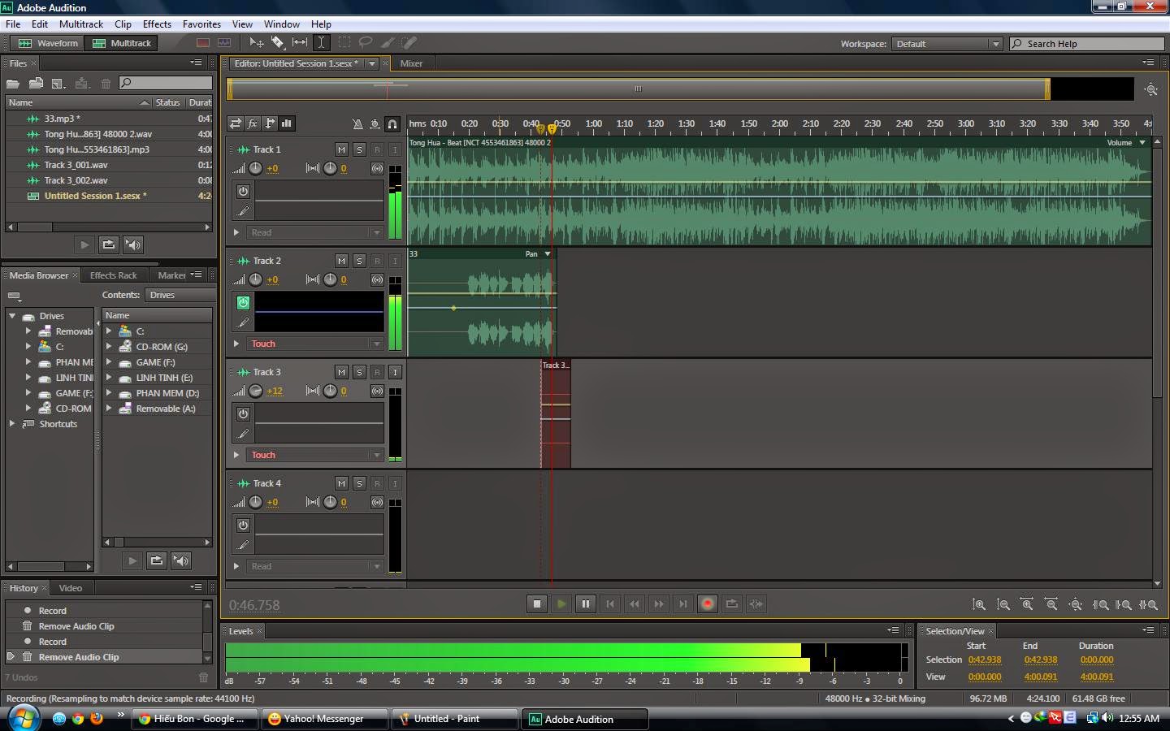Open the Pan dropdown on Track 2 clip
The width and height of the screenshot is (1170, 731).
tap(548, 254)
